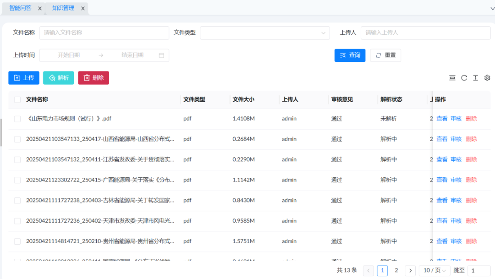495x279 pixels.
Task: Open the 文件类型 dropdown
Action: pyautogui.click(x=264, y=33)
